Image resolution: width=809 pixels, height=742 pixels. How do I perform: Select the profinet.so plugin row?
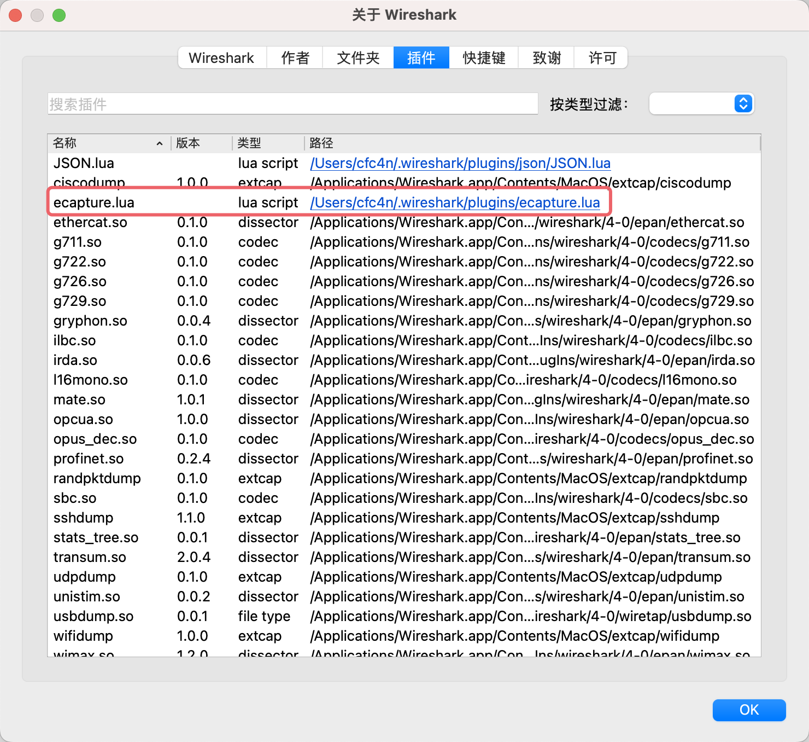404,459
